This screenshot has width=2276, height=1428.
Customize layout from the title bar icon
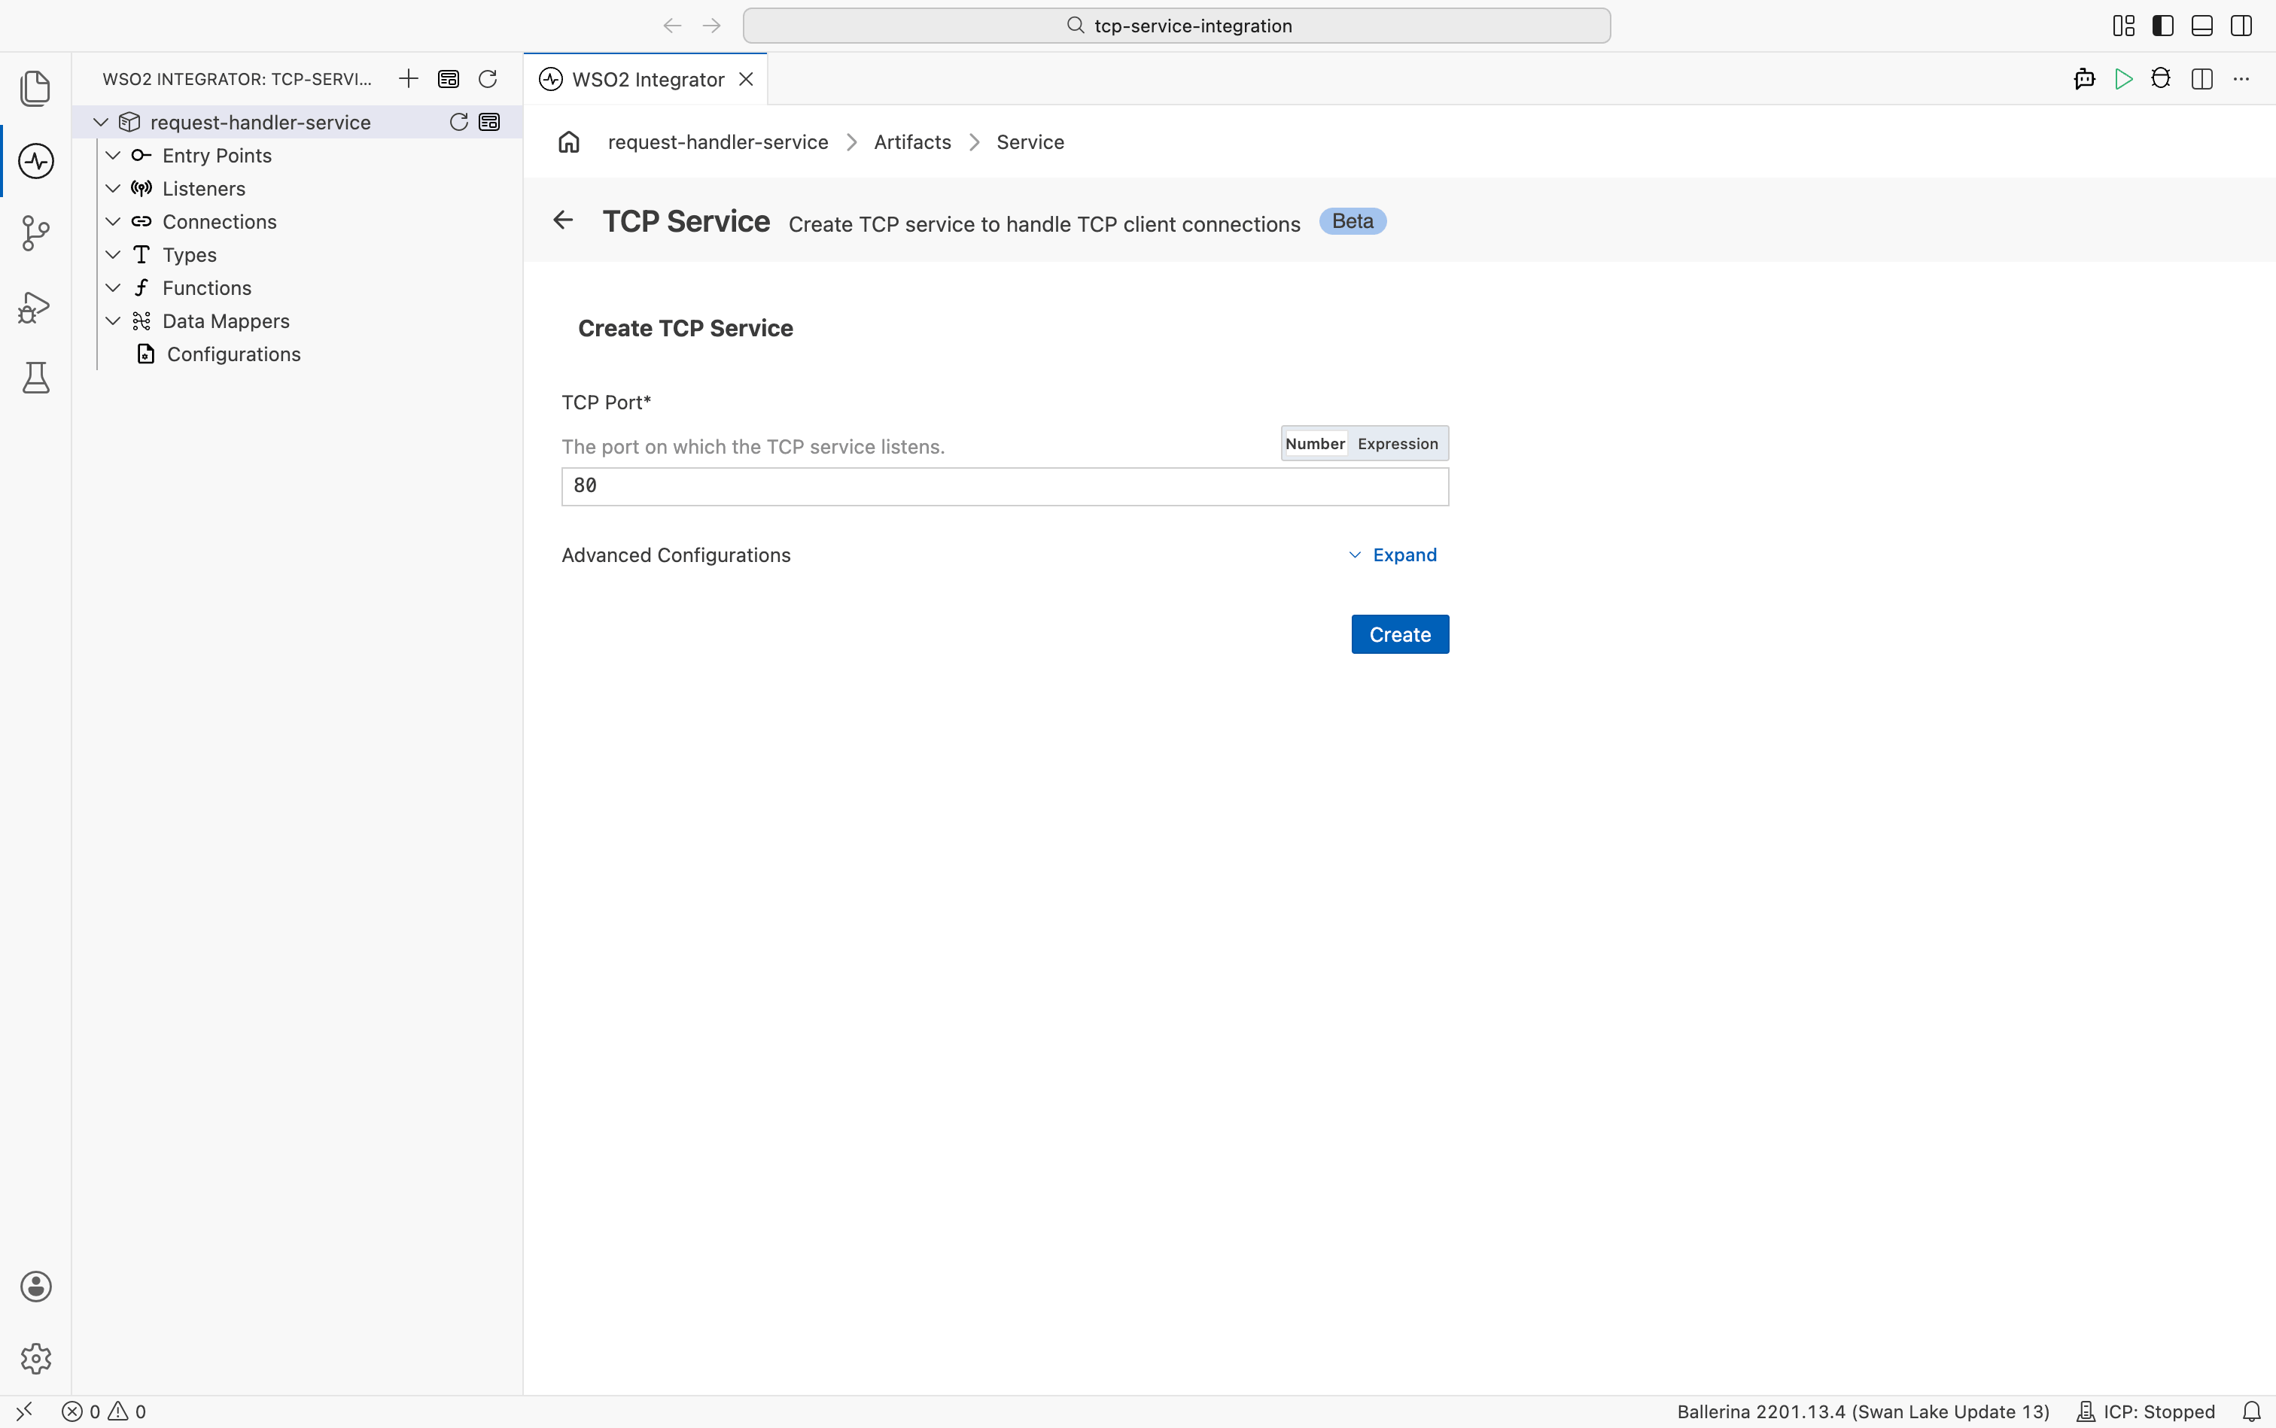pos(2124,26)
